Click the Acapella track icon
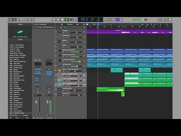 coord(60,32)
